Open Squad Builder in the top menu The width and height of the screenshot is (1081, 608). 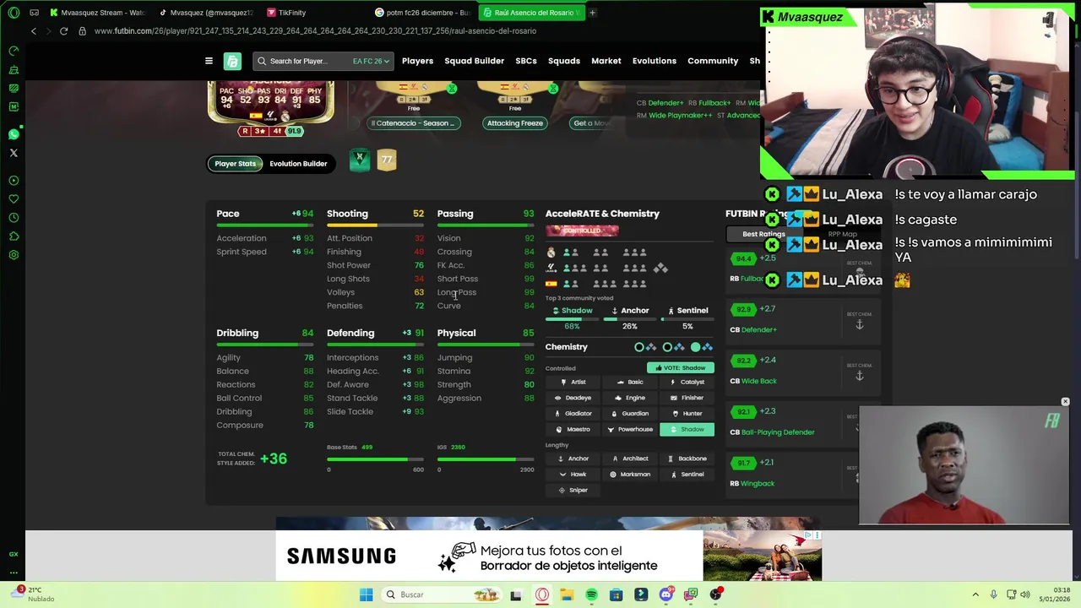point(474,61)
